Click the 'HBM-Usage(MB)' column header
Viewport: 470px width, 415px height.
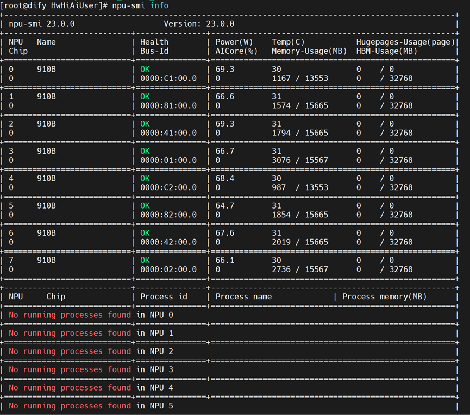click(x=387, y=51)
